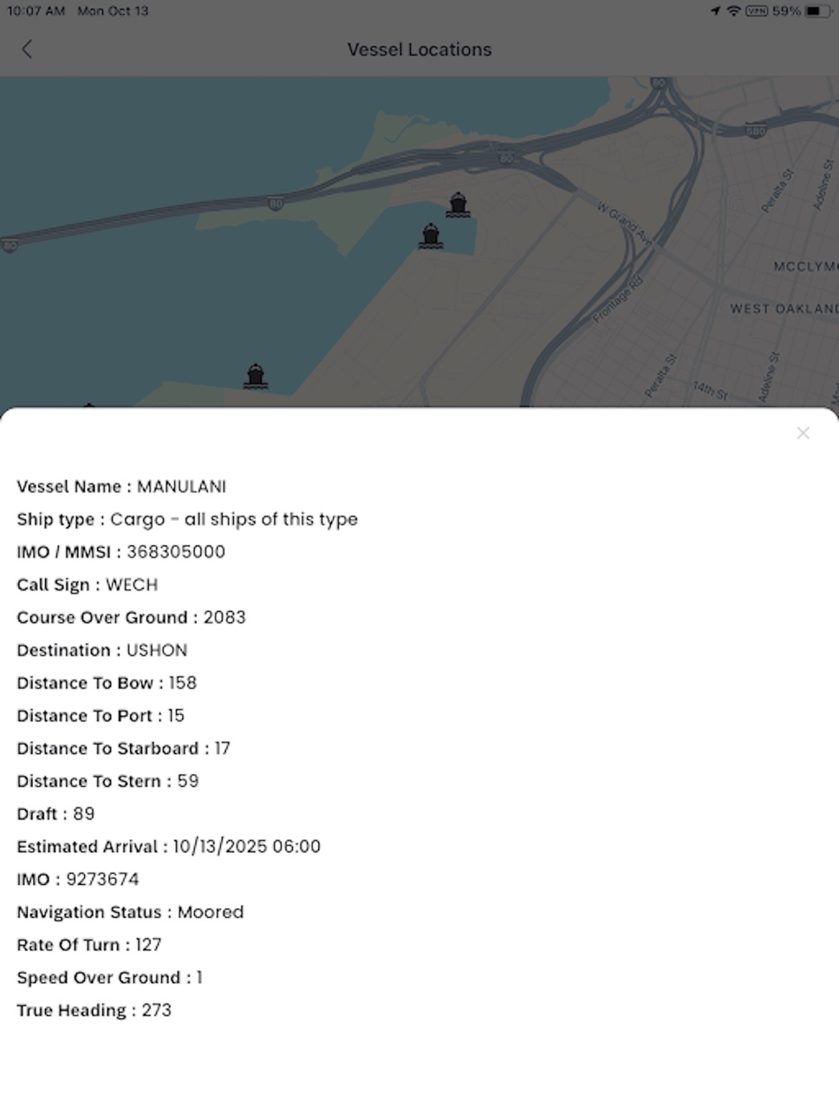Close the vessel details panel
Image resolution: width=839 pixels, height=1118 pixels.
(803, 433)
